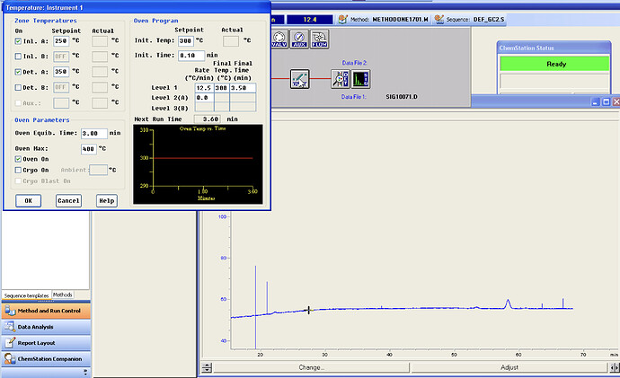Open the AUX auxiliary icon
Screen dimensions: 620x378
[299, 40]
